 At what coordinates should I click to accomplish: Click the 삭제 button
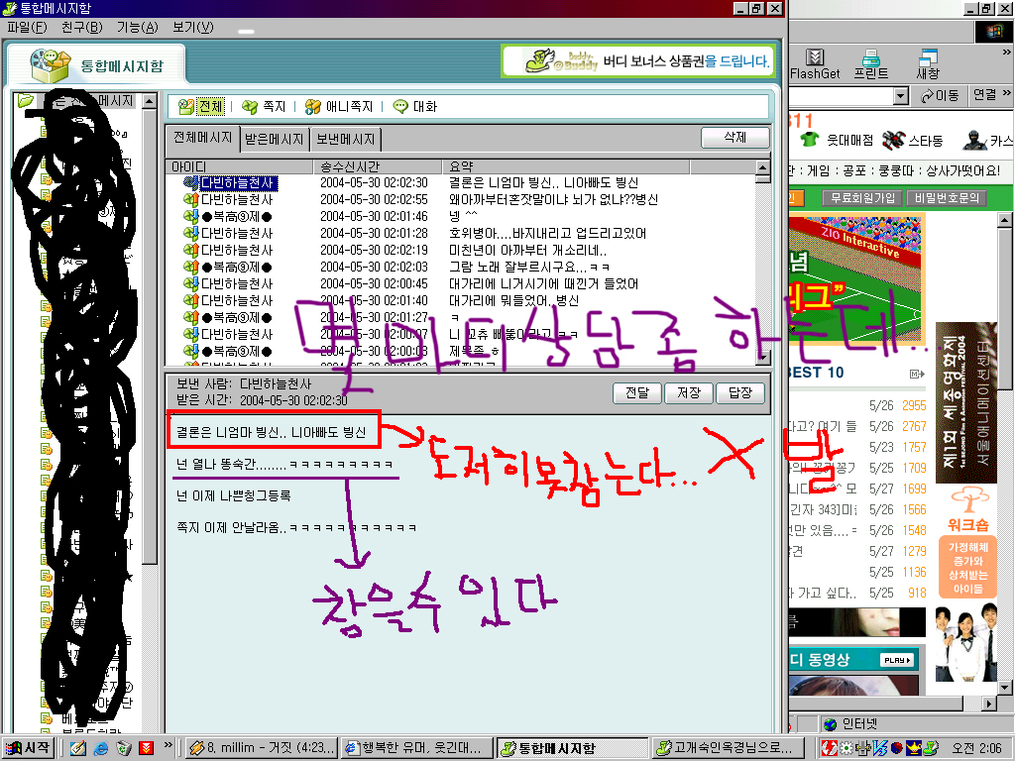735,138
